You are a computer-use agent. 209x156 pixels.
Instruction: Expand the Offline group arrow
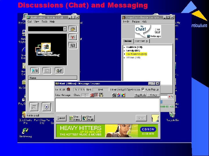(x=124, y=58)
